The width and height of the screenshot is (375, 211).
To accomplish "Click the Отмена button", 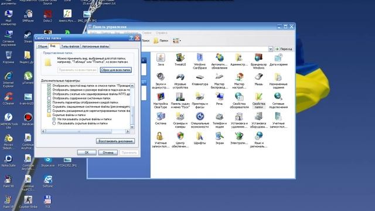I will point(108,152).
